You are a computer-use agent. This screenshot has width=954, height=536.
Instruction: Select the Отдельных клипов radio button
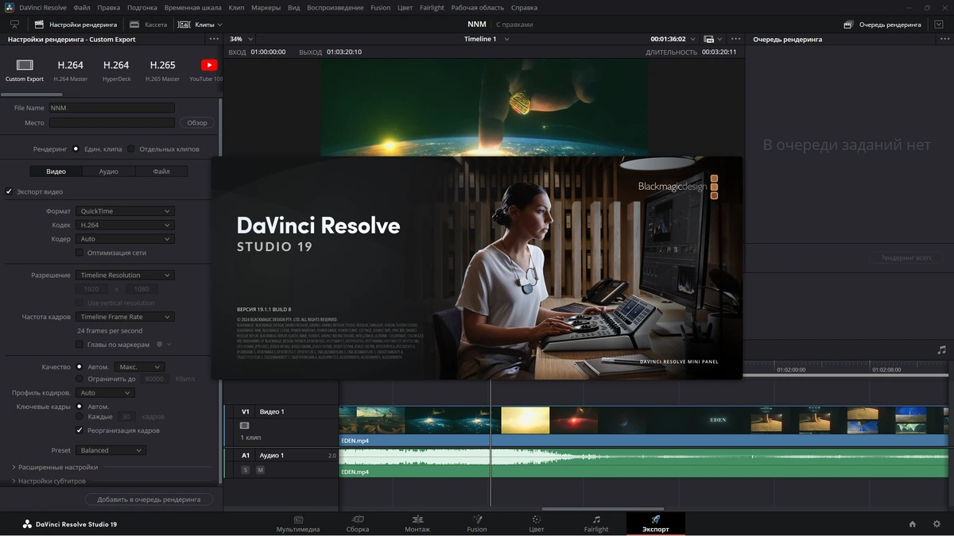coord(131,148)
